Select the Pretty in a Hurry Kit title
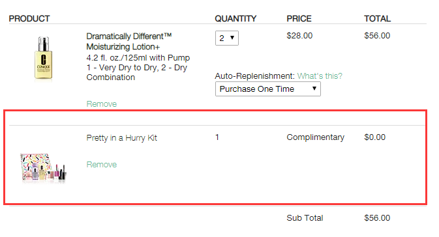This screenshot has height=237, width=439. (121, 138)
